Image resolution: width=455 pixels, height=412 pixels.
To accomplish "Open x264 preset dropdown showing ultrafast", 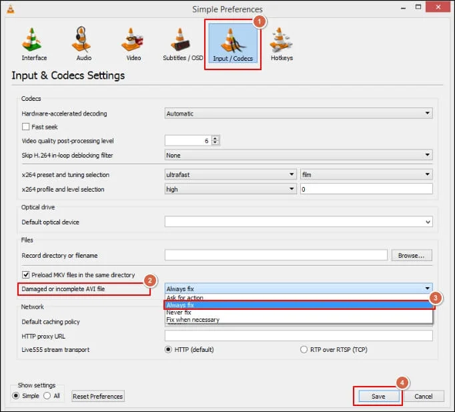I will pyautogui.click(x=231, y=174).
